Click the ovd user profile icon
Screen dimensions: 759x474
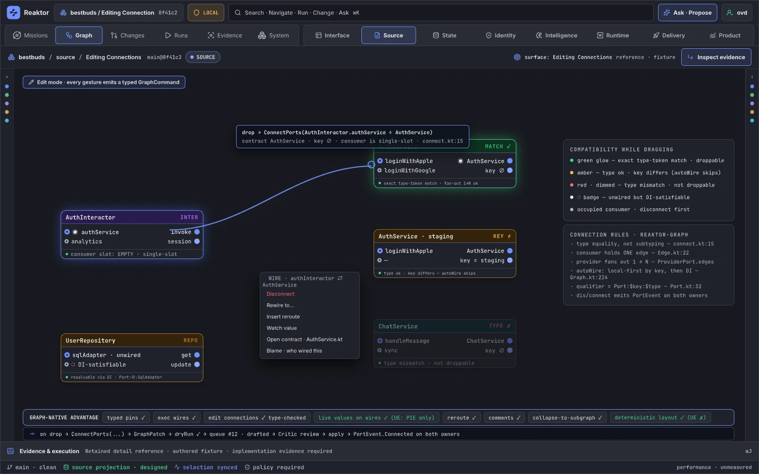coord(730,13)
